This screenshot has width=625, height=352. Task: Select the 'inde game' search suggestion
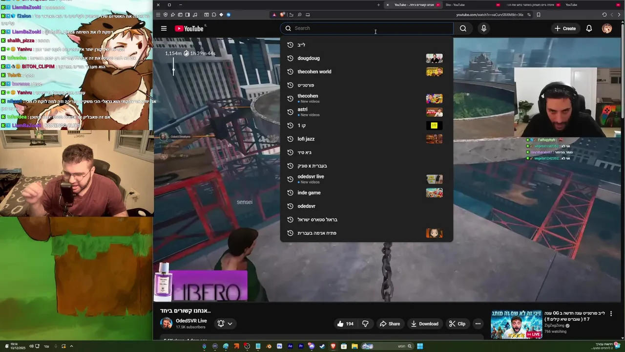point(367,193)
